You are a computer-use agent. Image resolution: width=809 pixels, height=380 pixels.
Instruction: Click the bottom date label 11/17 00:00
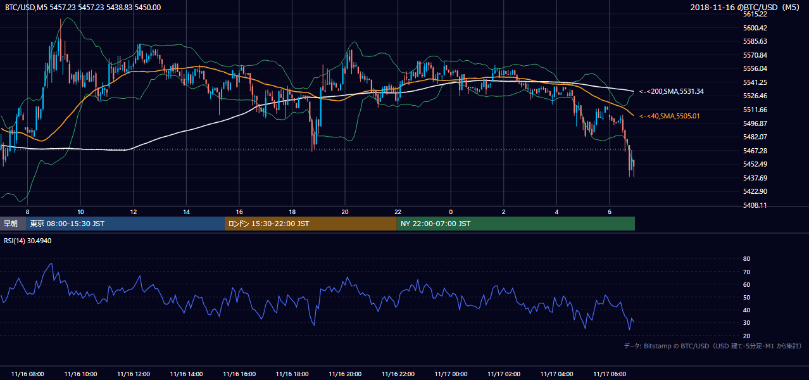(x=451, y=374)
